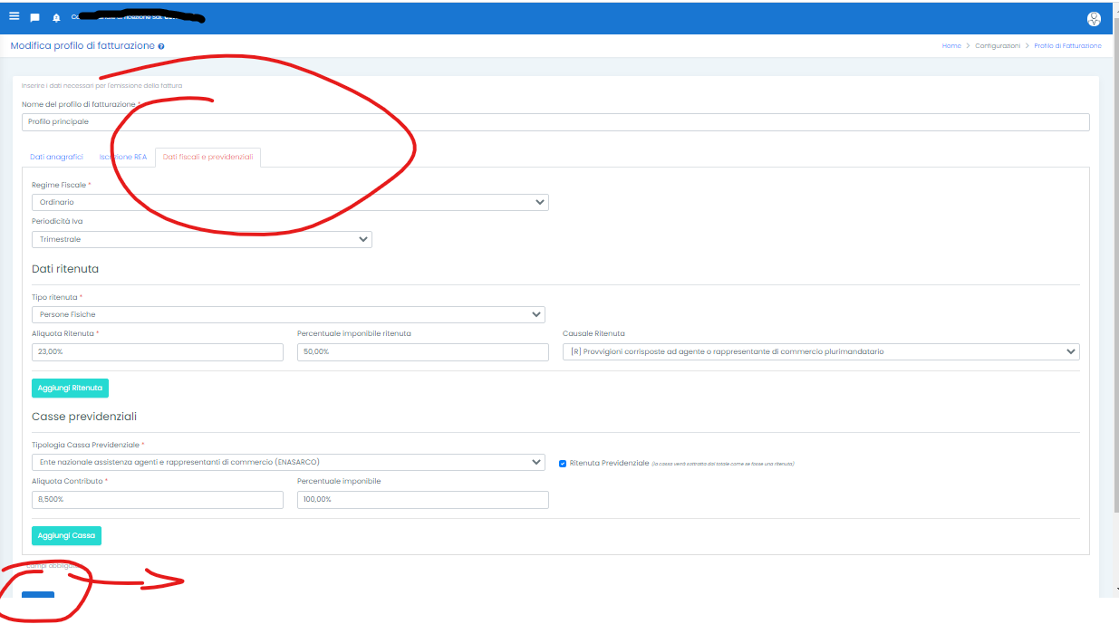This screenshot has width=1119, height=624.
Task: Click the Casse previdenziali section heading
Action: [x=84, y=417]
